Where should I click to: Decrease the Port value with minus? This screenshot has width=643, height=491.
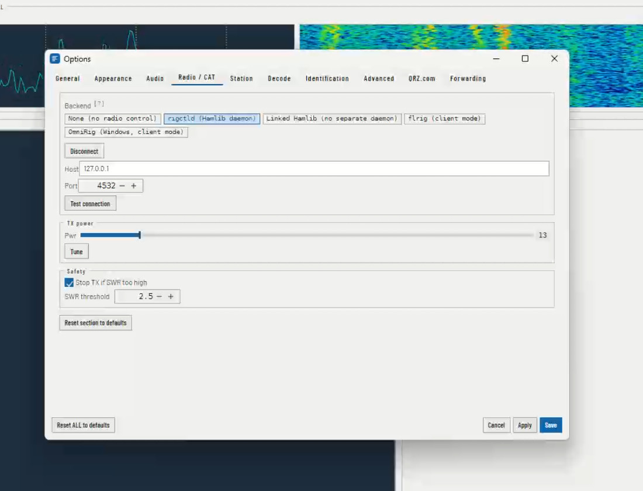(122, 186)
